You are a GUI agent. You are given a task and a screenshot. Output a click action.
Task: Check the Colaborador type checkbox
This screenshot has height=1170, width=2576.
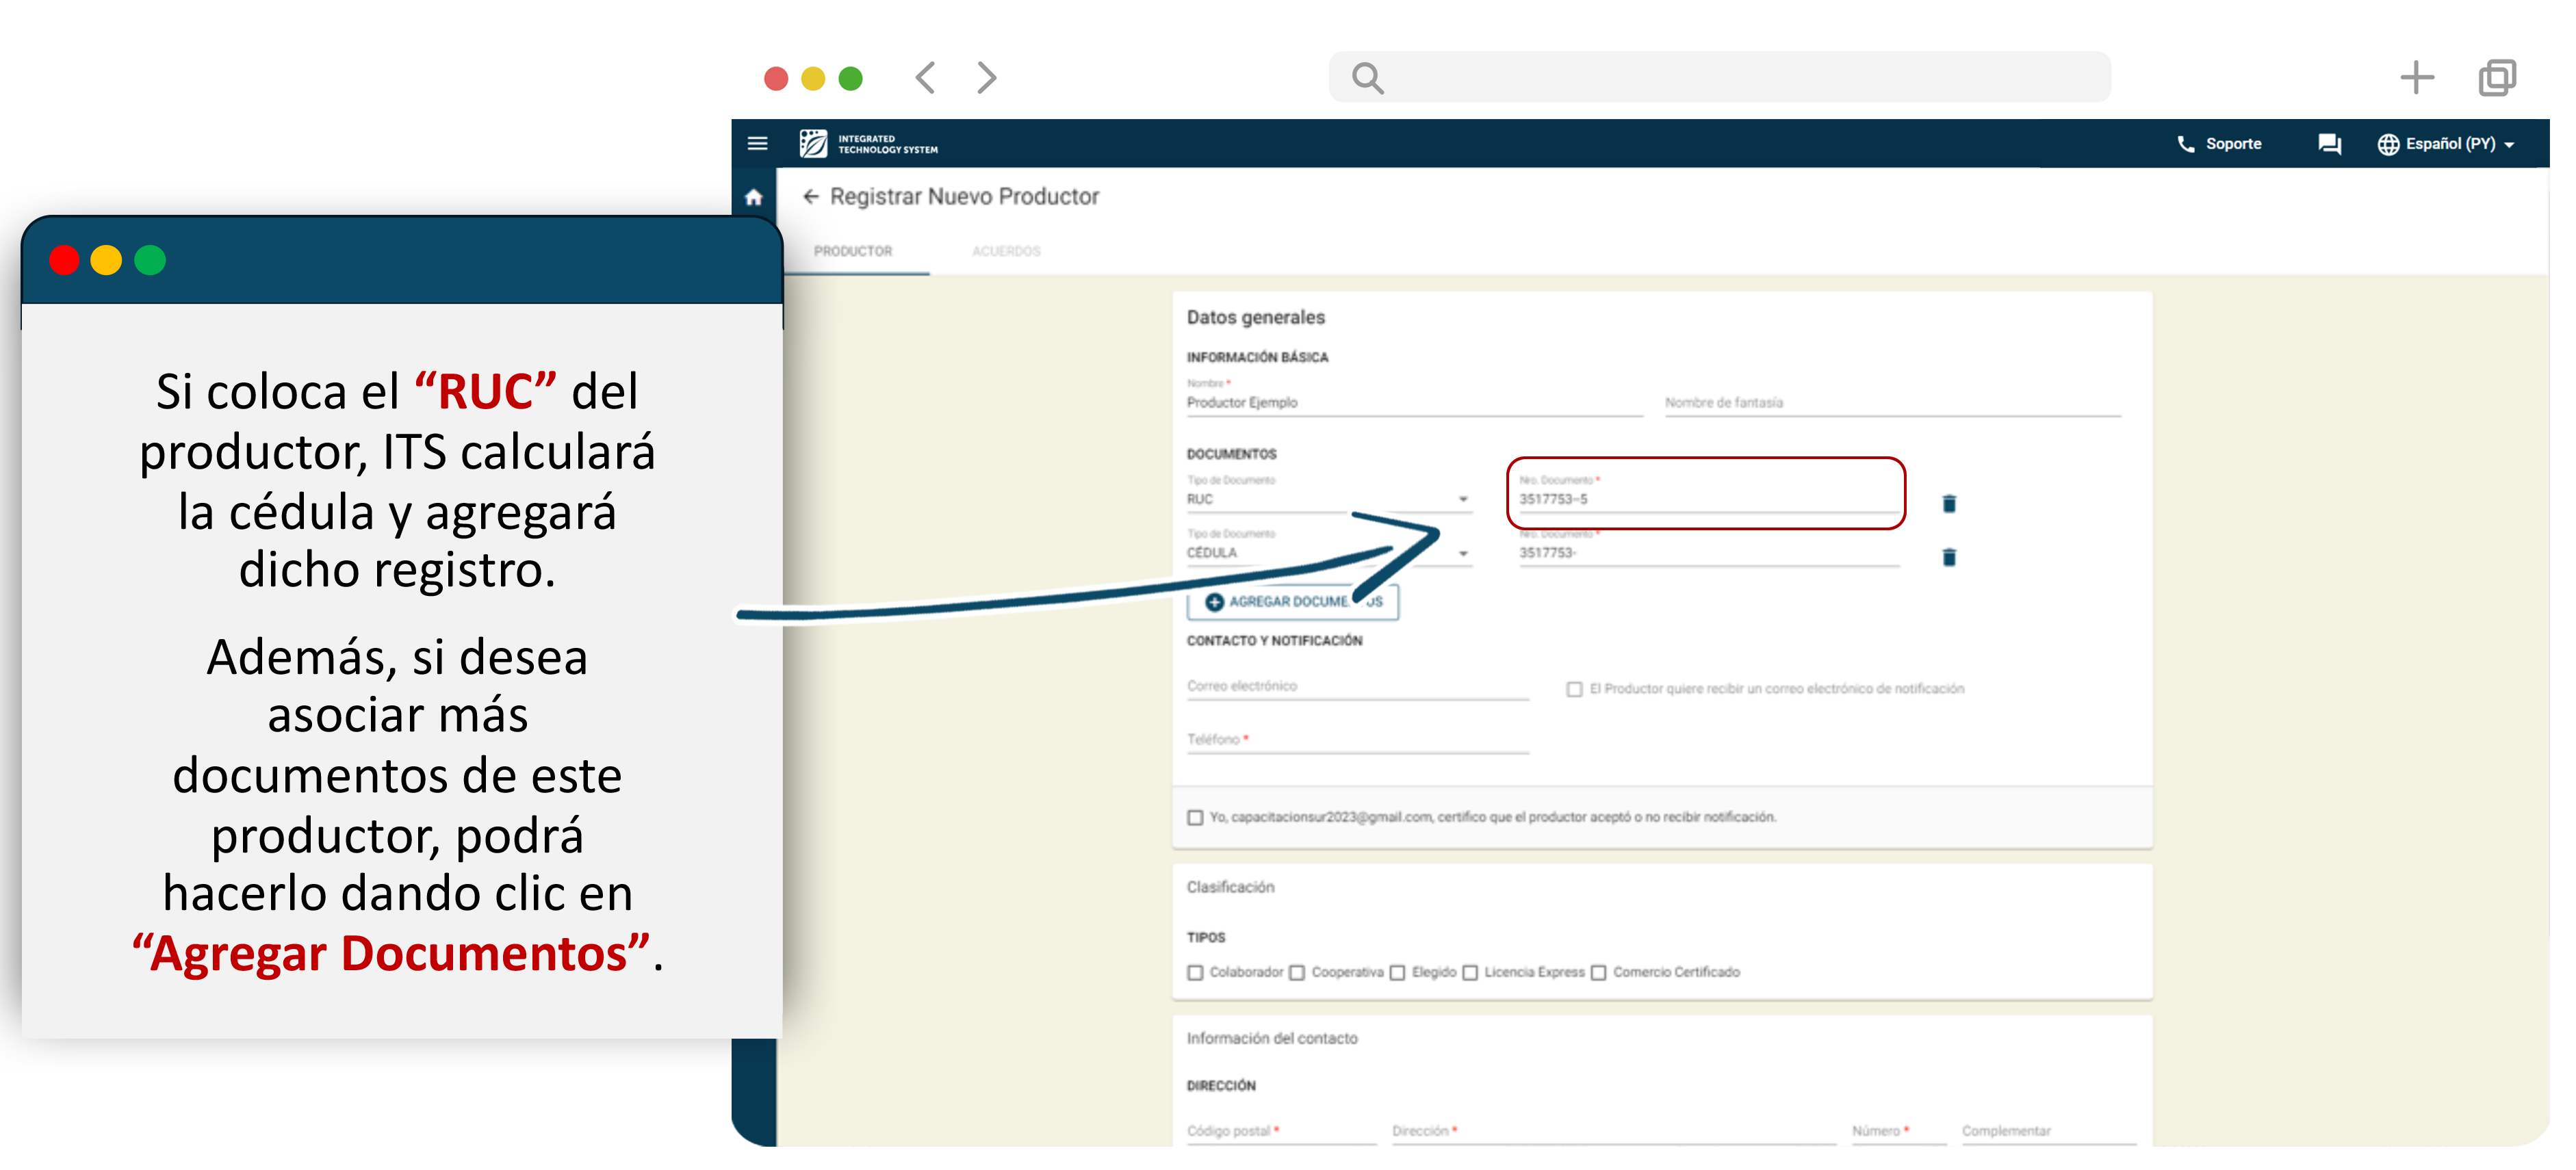tap(1195, 973)
